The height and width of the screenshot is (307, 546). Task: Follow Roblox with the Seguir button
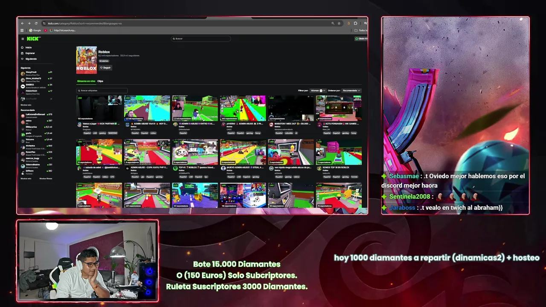(x=105, y=67)
